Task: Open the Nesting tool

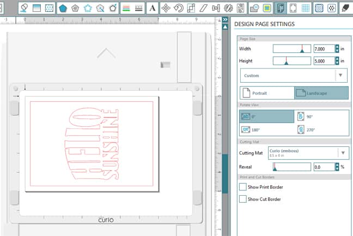Action: tap(241, 8)
